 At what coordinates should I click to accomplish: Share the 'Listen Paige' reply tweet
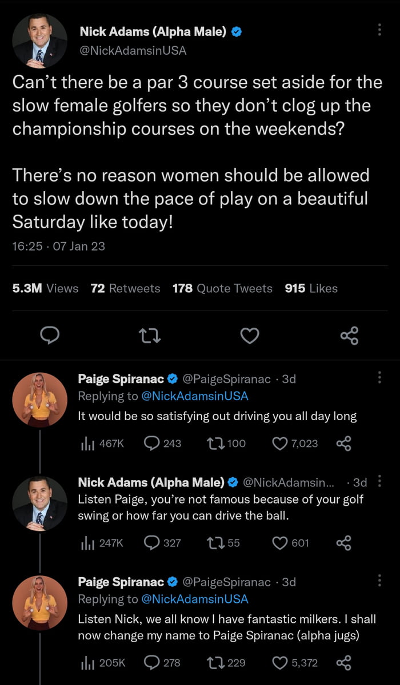(343, 542)
